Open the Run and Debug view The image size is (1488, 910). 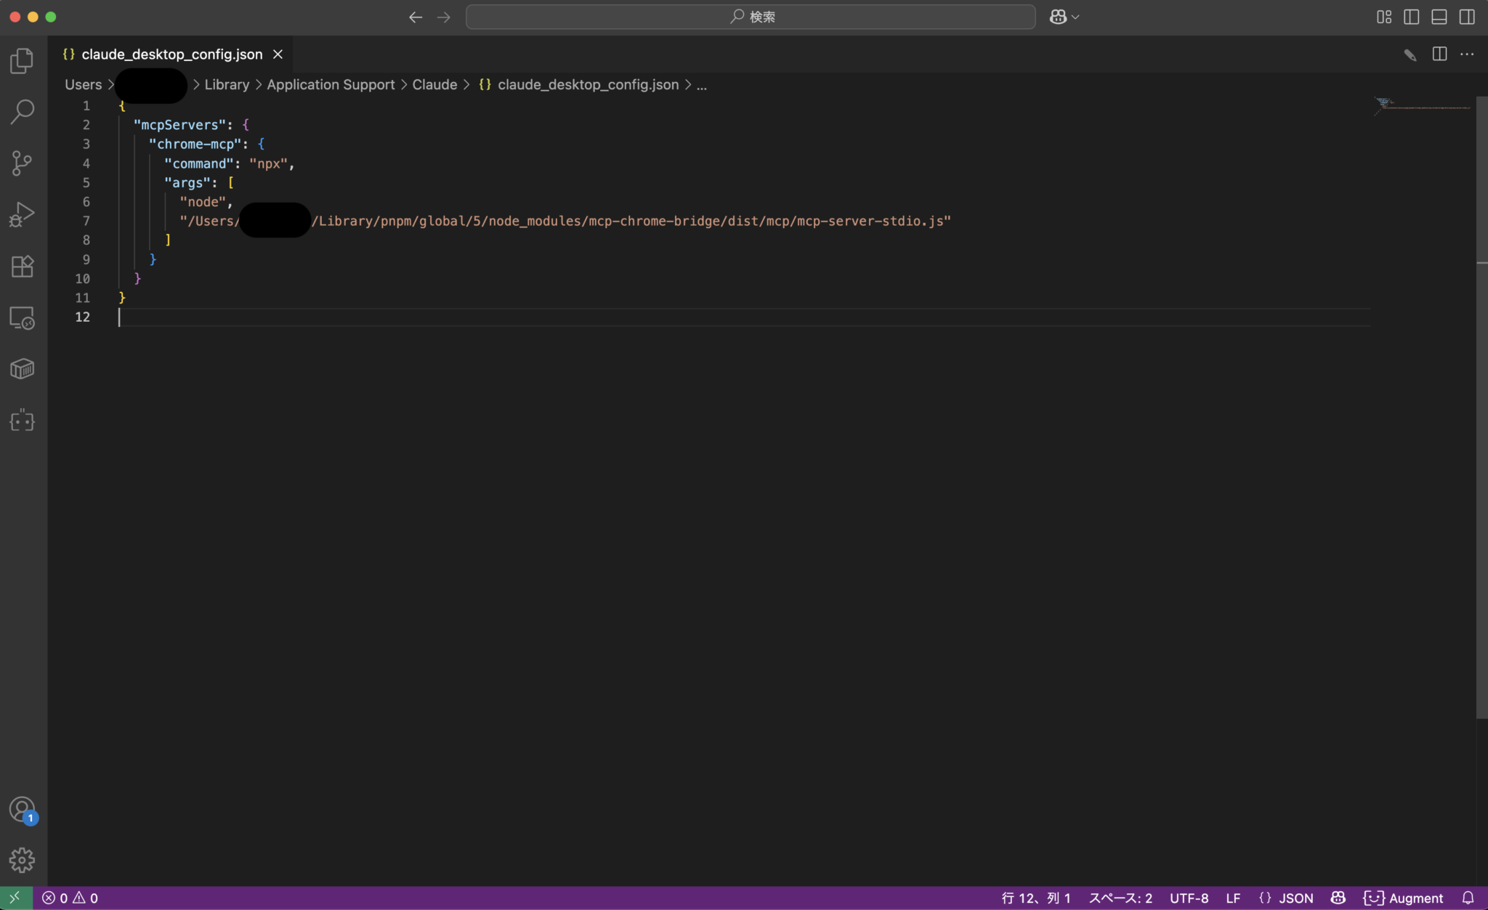22,214
